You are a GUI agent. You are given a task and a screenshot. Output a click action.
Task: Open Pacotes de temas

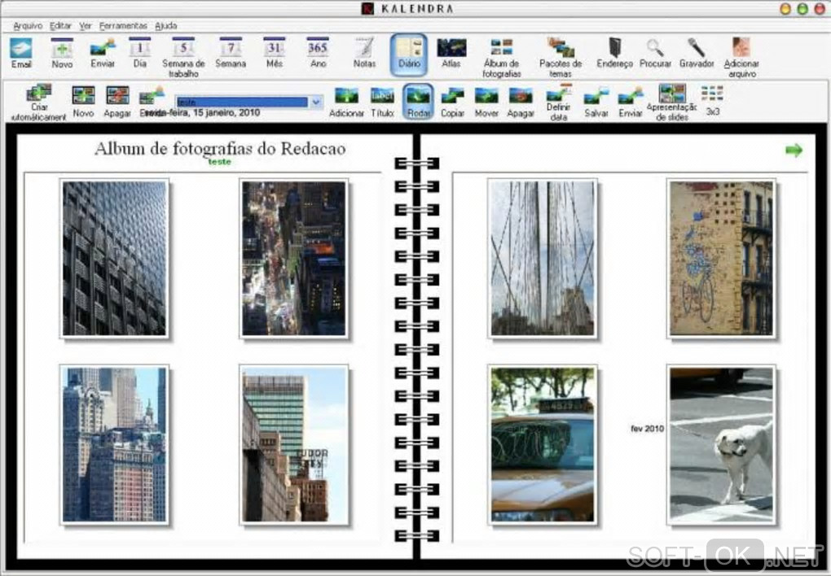tap(561, 57)
